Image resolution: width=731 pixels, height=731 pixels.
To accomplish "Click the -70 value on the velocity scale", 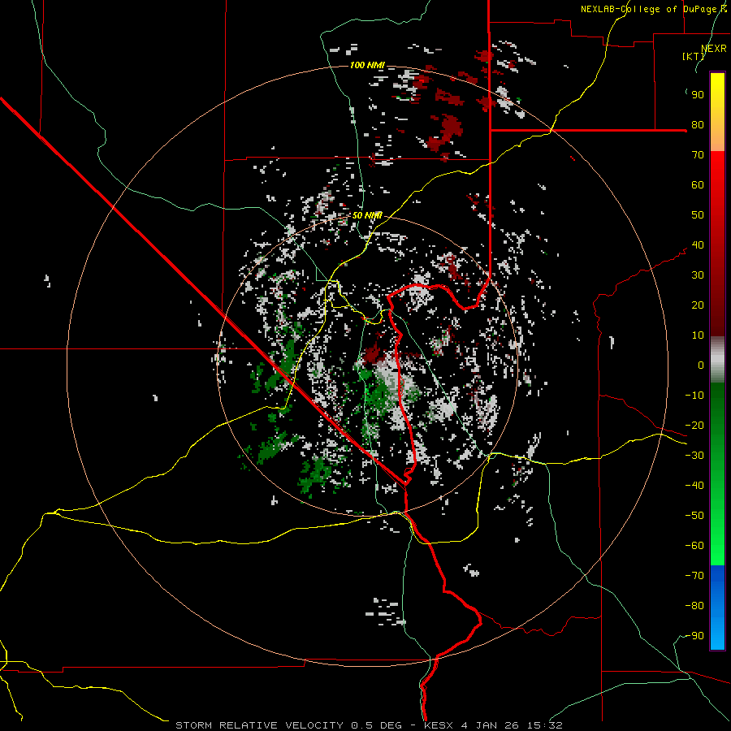I will 694,576.
